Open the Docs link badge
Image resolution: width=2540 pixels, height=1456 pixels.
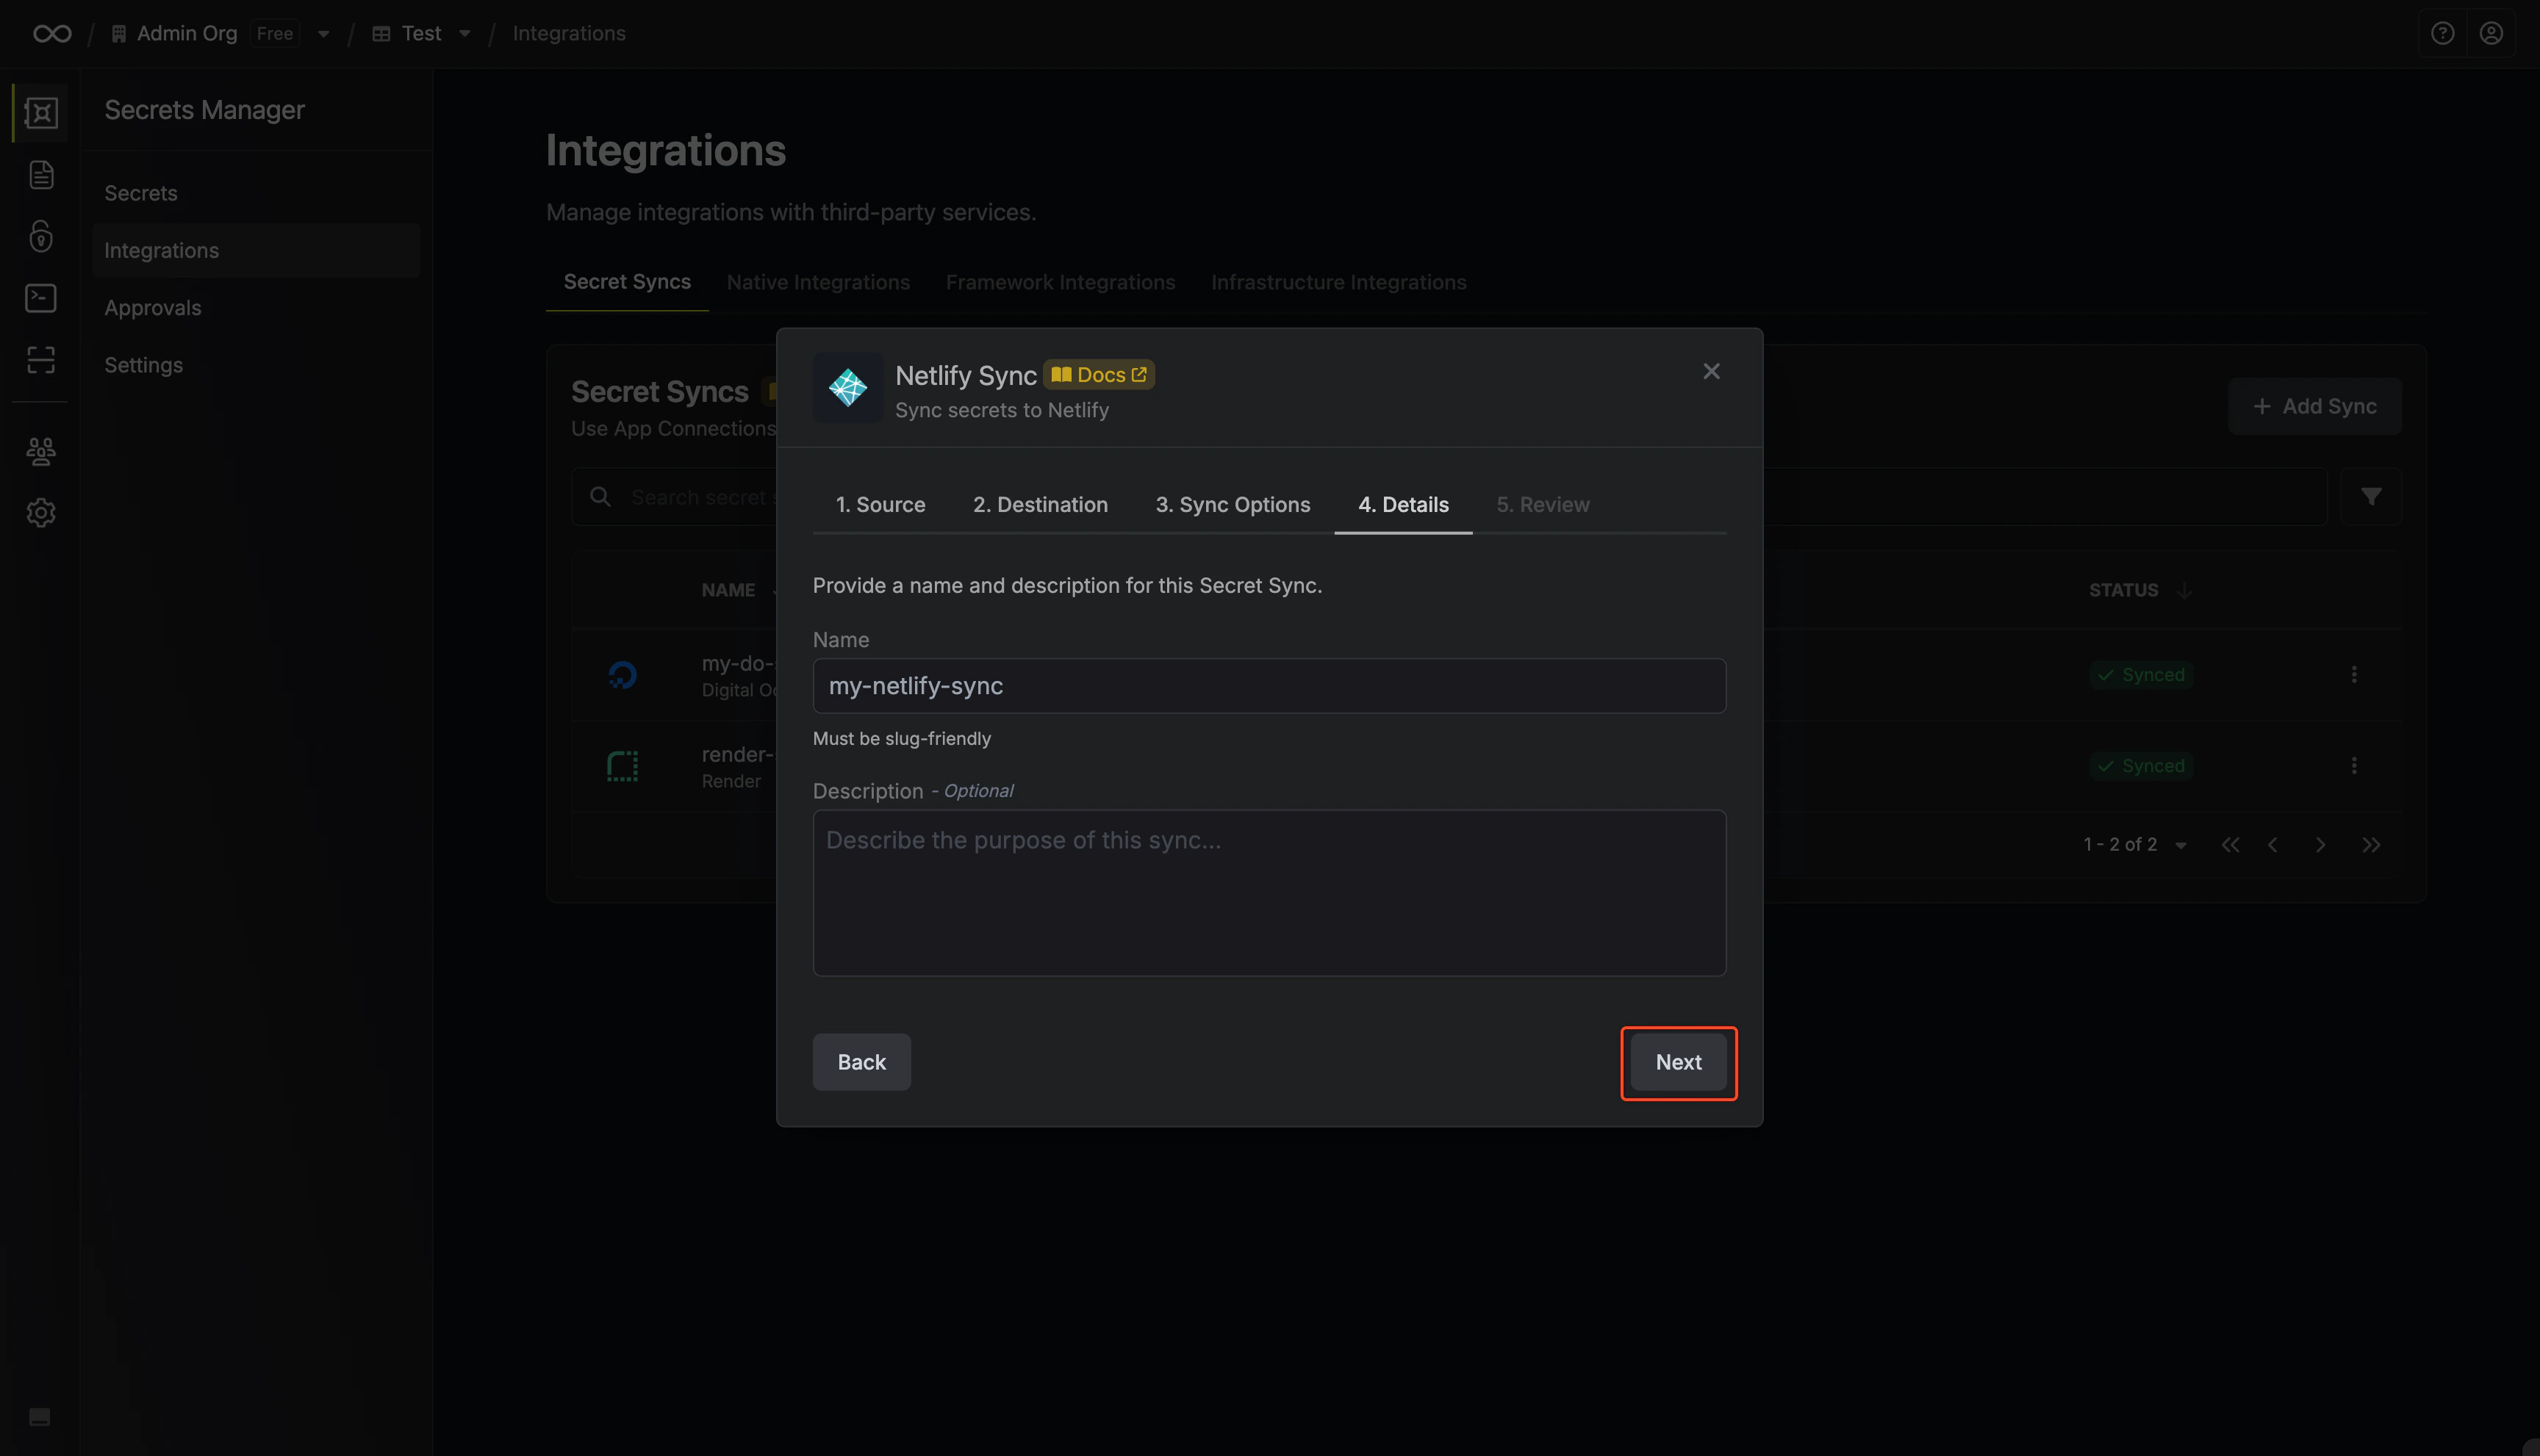(1099, 375)
